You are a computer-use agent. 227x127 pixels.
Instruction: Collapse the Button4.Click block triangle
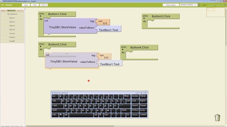(123, 49)
